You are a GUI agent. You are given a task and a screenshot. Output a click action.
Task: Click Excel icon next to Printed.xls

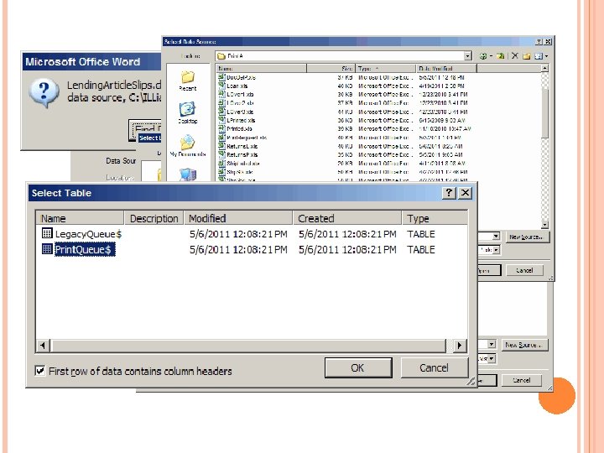221,128
